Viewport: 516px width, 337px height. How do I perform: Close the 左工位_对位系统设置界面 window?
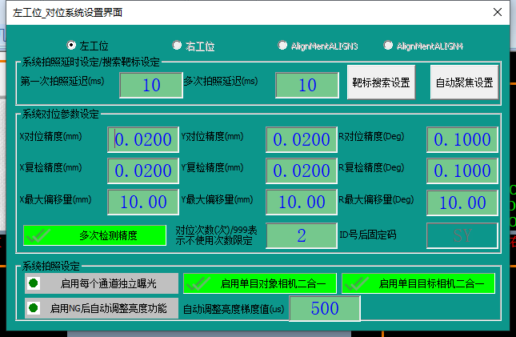[x=497, y=13]
